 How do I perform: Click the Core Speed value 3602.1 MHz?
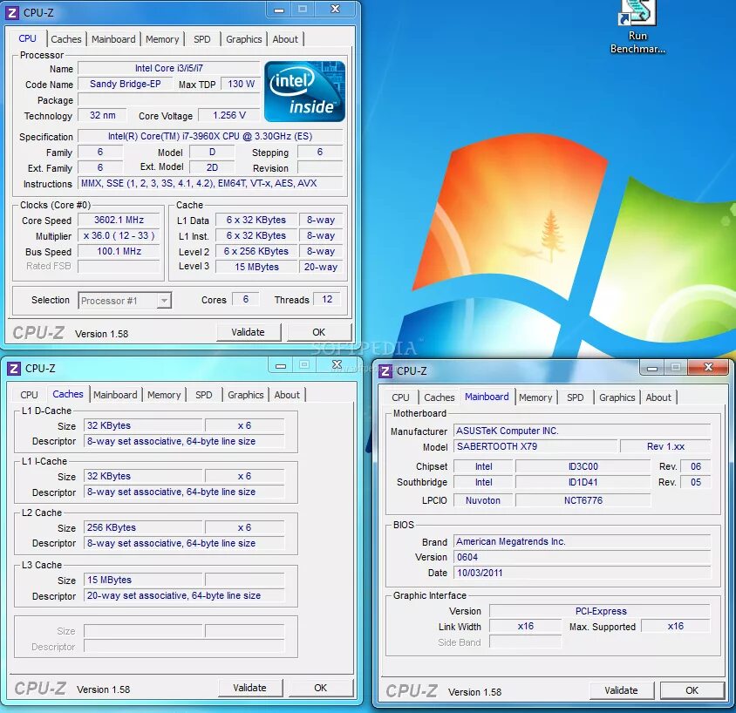click(x=119, y=220)
